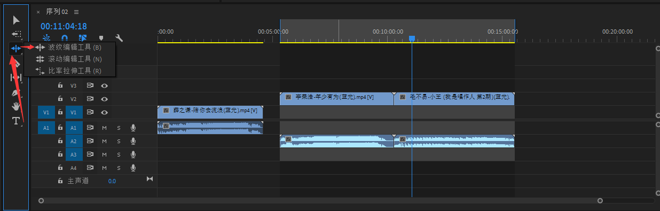Toggle Linked Selection icon
This screenshot has height=211, width=660.
[83, 38]
